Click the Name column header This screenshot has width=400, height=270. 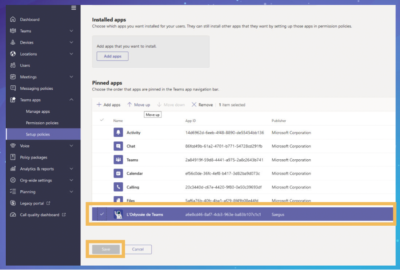[118, 121]
